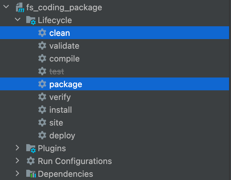
Task: Select the site lifecycle phase
Action: click(x=56, y=123)
